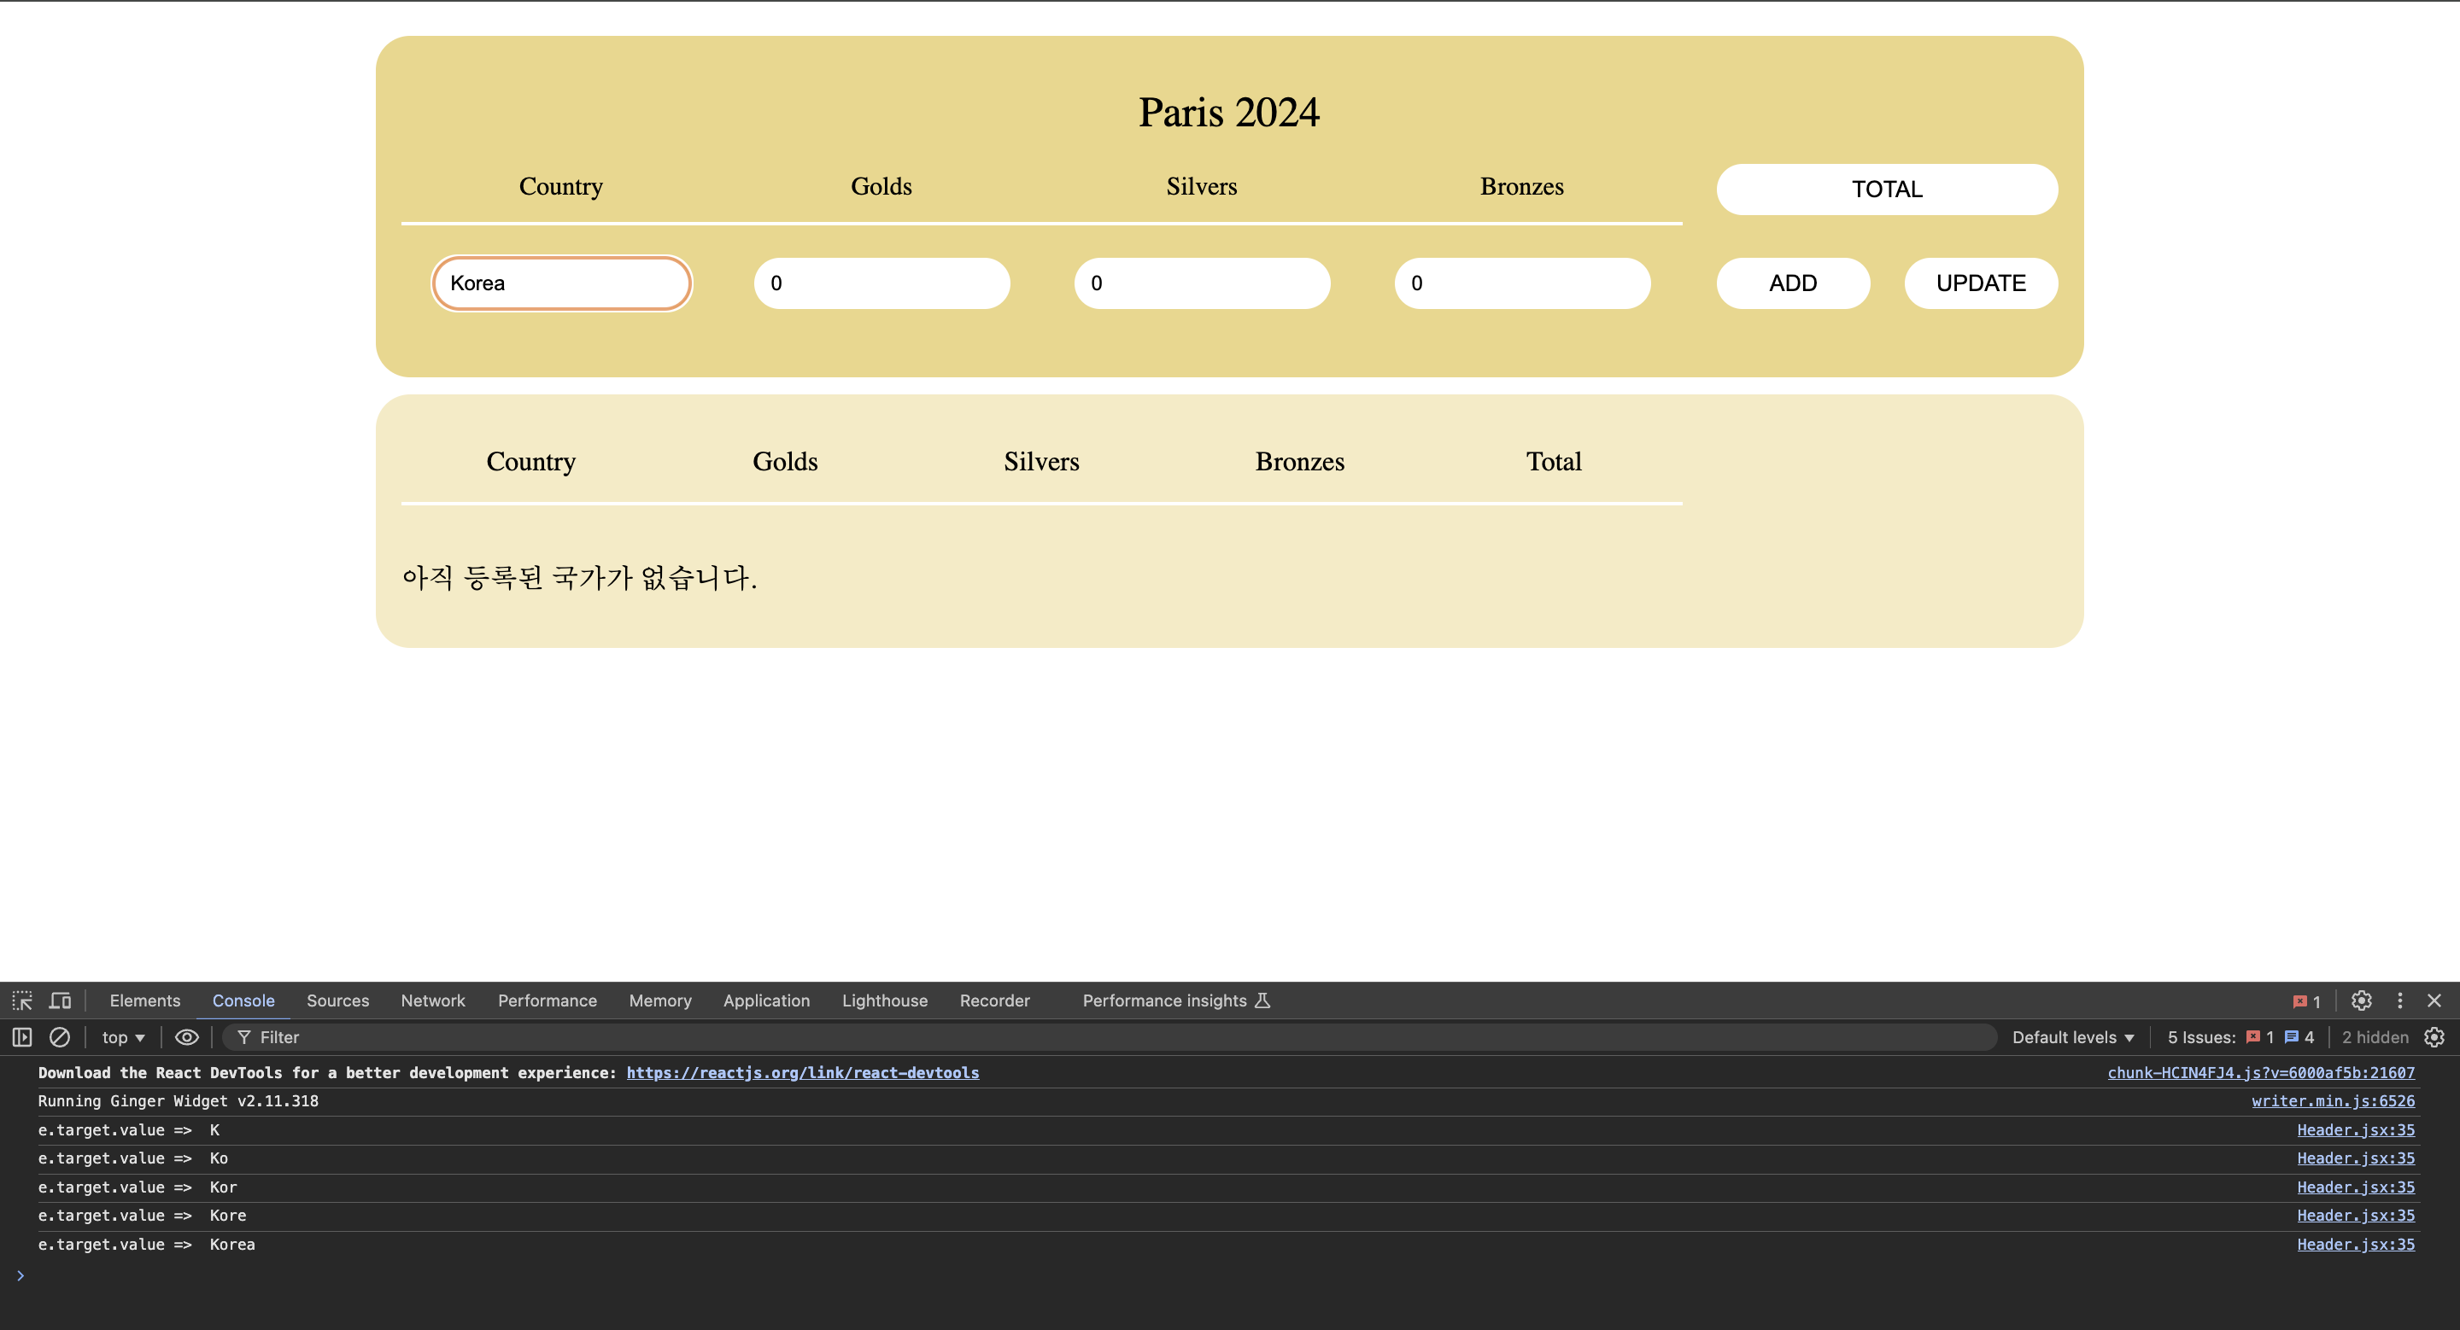2460x1330 pixels.
Task: Click the Golds number input field
Action: coord(881,283)
